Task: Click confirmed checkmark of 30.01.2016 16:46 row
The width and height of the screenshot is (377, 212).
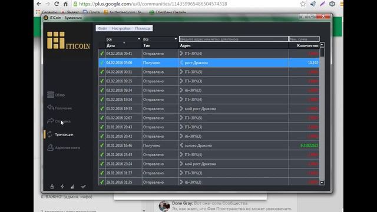Action: pyautogui.click(x=102, y=145)
